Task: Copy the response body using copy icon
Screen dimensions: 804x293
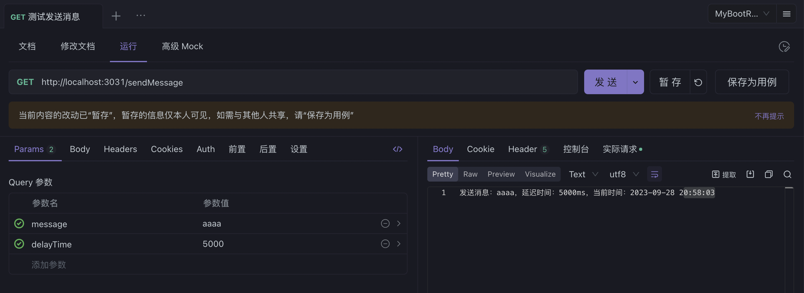Action: click(768, 174)
